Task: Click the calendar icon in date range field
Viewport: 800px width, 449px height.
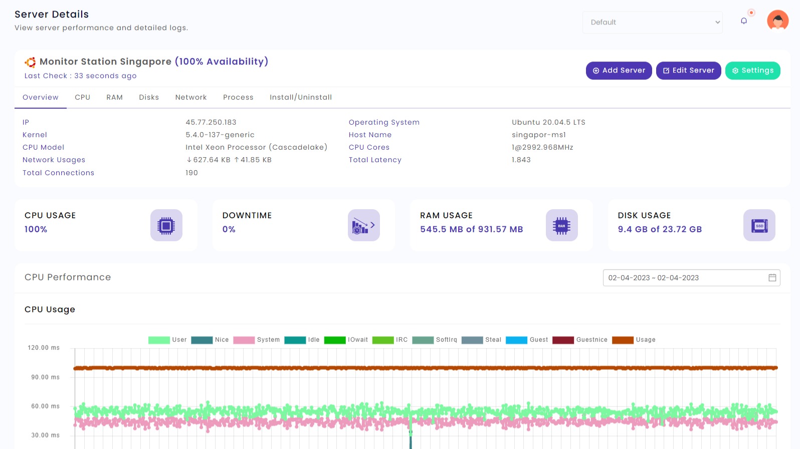Action: [772, 278]
